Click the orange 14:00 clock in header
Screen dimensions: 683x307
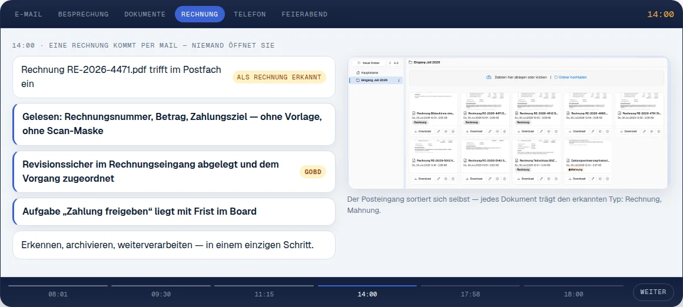(661, 14)
